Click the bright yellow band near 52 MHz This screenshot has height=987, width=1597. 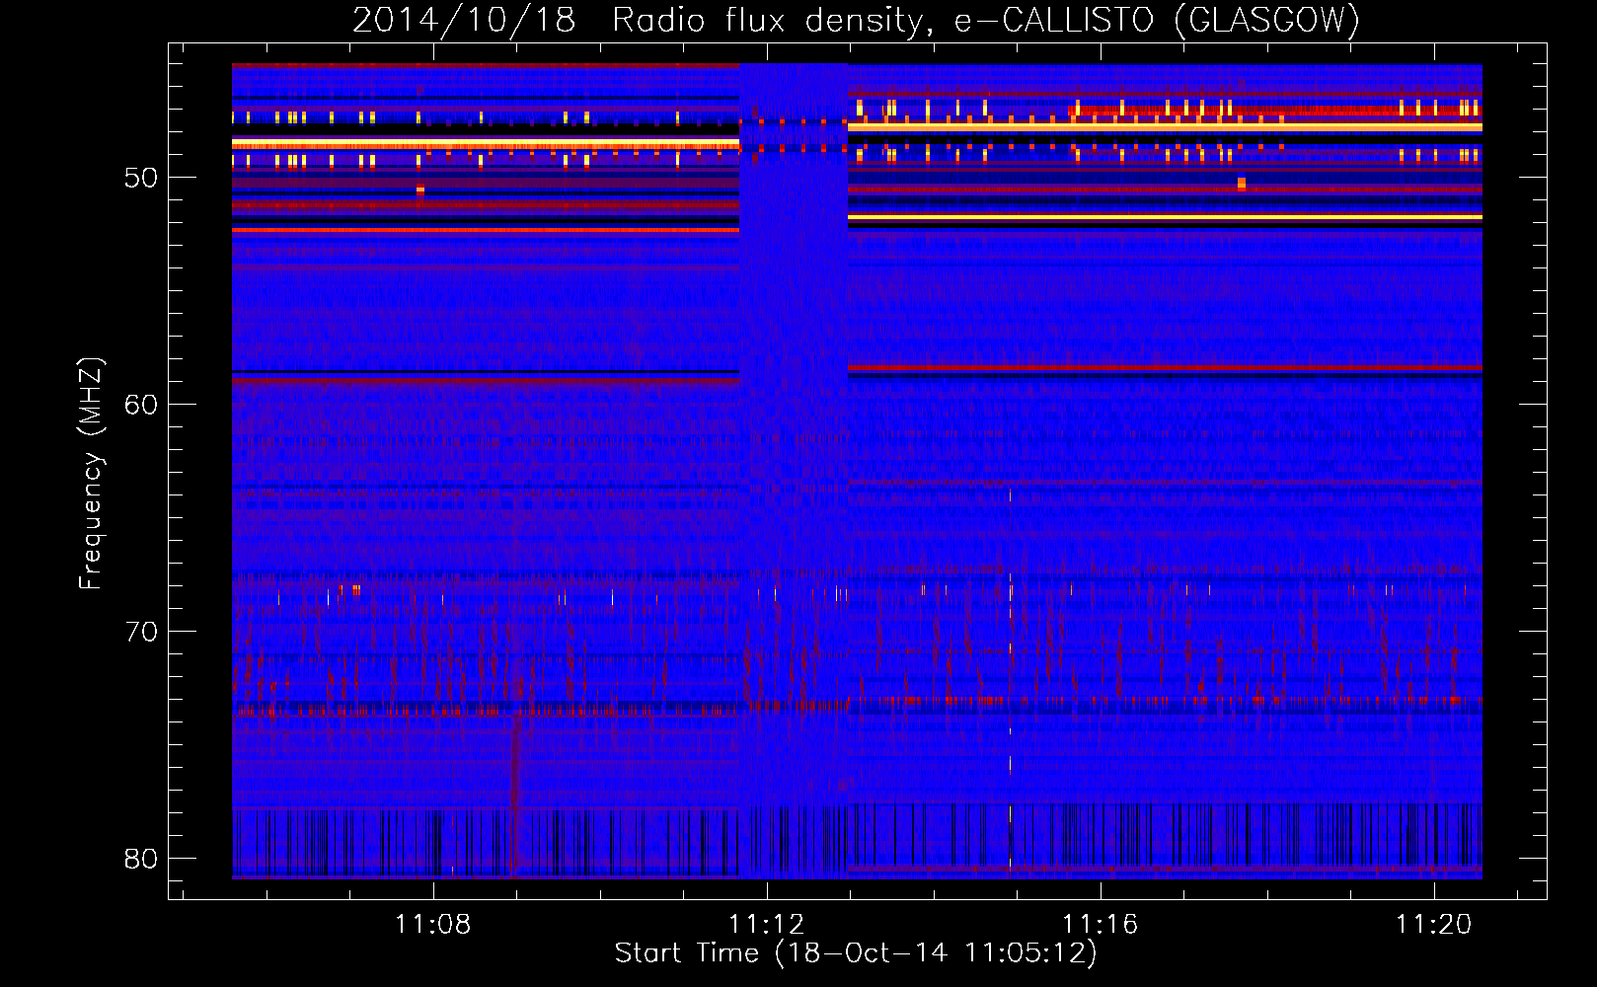[1165, 217]
